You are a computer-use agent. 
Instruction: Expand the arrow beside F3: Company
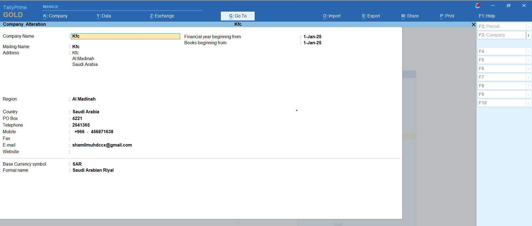click(528, 35)
